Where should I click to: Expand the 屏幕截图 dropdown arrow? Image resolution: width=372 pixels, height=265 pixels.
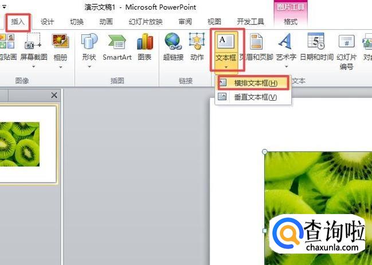point(33,67)
